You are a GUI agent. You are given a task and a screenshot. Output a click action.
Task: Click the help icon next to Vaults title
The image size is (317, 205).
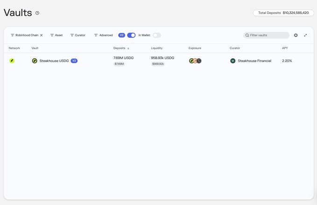37,13
